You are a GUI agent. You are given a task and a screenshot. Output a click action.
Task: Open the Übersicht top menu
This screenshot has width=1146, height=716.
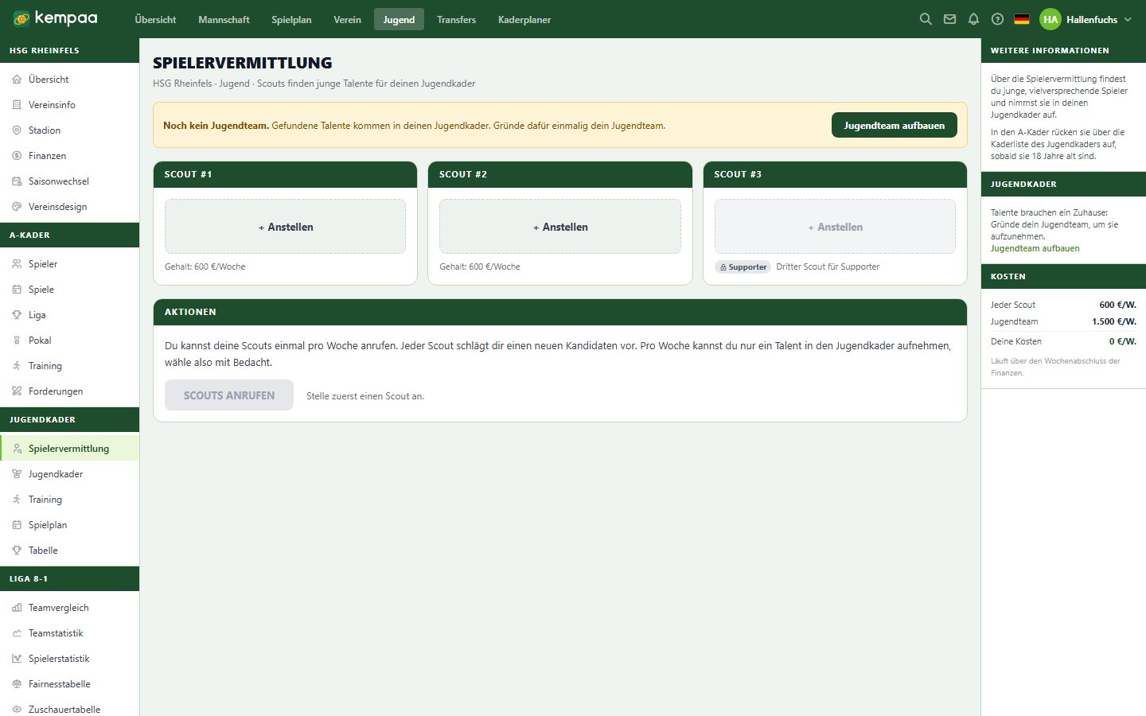click(155, 19)
